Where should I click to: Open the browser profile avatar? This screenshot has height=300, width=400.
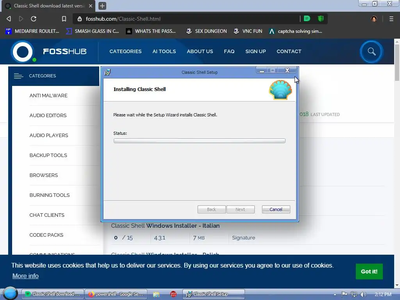click(374, 19)
